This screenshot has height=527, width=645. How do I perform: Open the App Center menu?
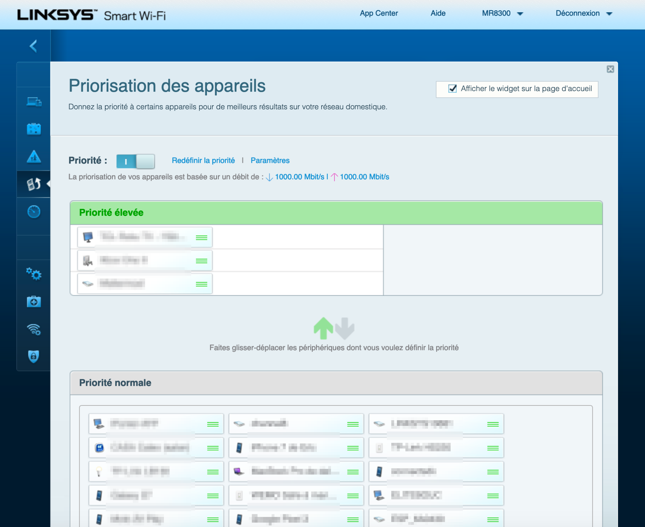379,13
